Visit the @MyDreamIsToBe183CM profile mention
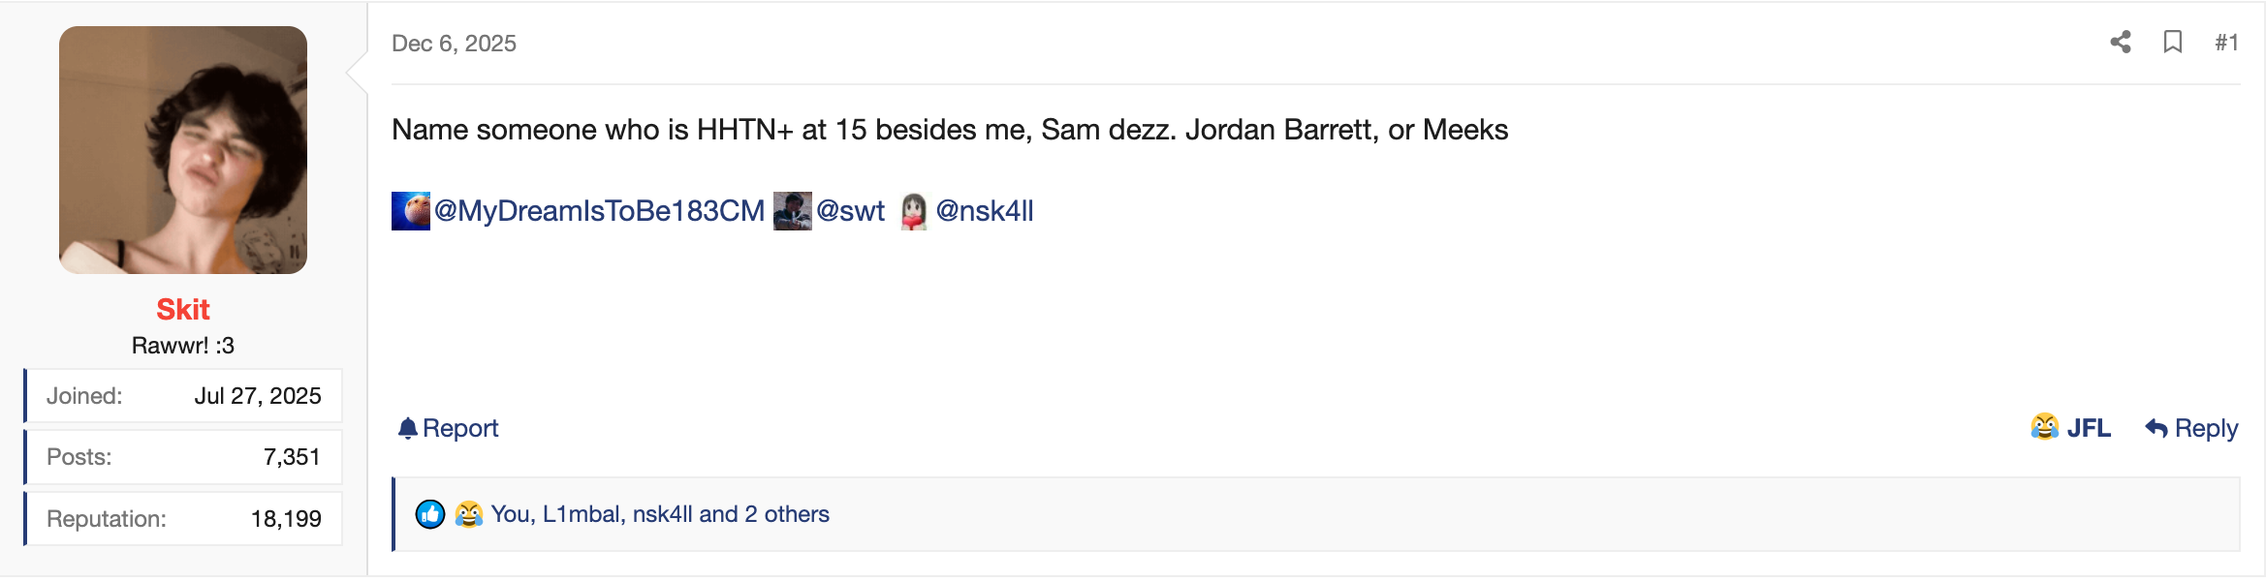2266x581 pixels. [x=599, y=211]
